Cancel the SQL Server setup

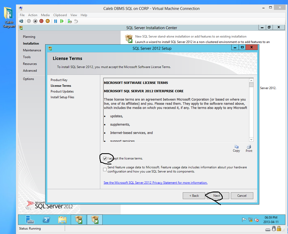[x=242, y=196]
